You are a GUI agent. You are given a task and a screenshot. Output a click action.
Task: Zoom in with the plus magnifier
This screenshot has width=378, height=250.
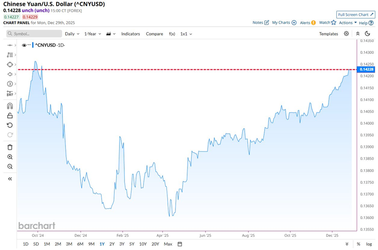pyautogui.click(x=10, y=157)
